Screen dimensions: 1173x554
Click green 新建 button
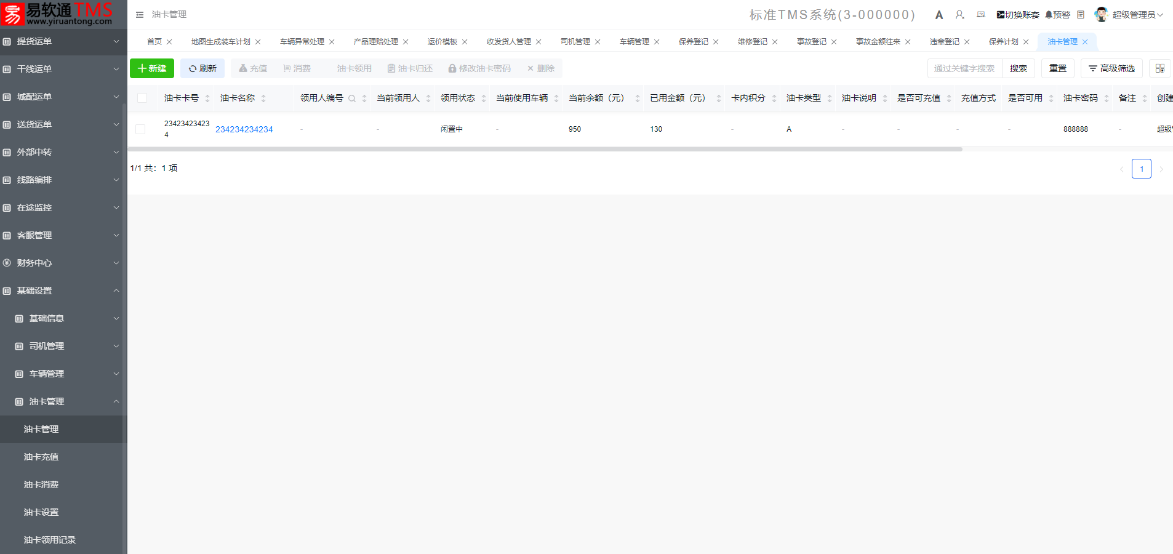tap(152, 68)
